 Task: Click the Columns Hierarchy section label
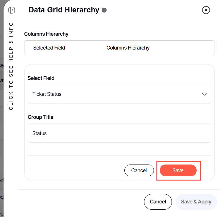coord(46,34)
